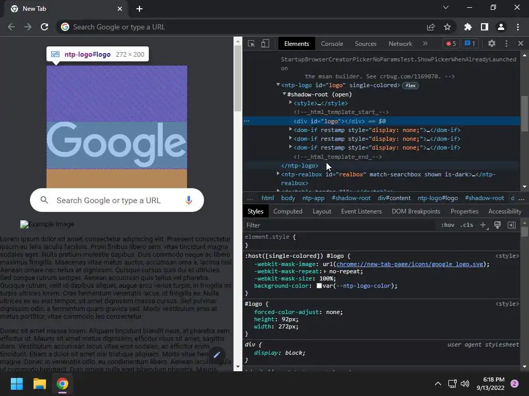Screen dimensions: 529x396
Task: Select html in the breadcrumb bar
Action: (x=268, y=198)
